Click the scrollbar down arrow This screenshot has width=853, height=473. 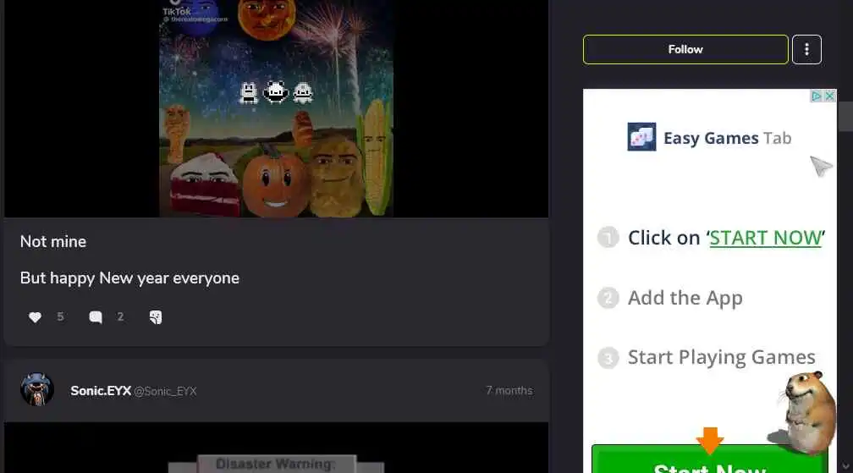click(x=845, y=466)
